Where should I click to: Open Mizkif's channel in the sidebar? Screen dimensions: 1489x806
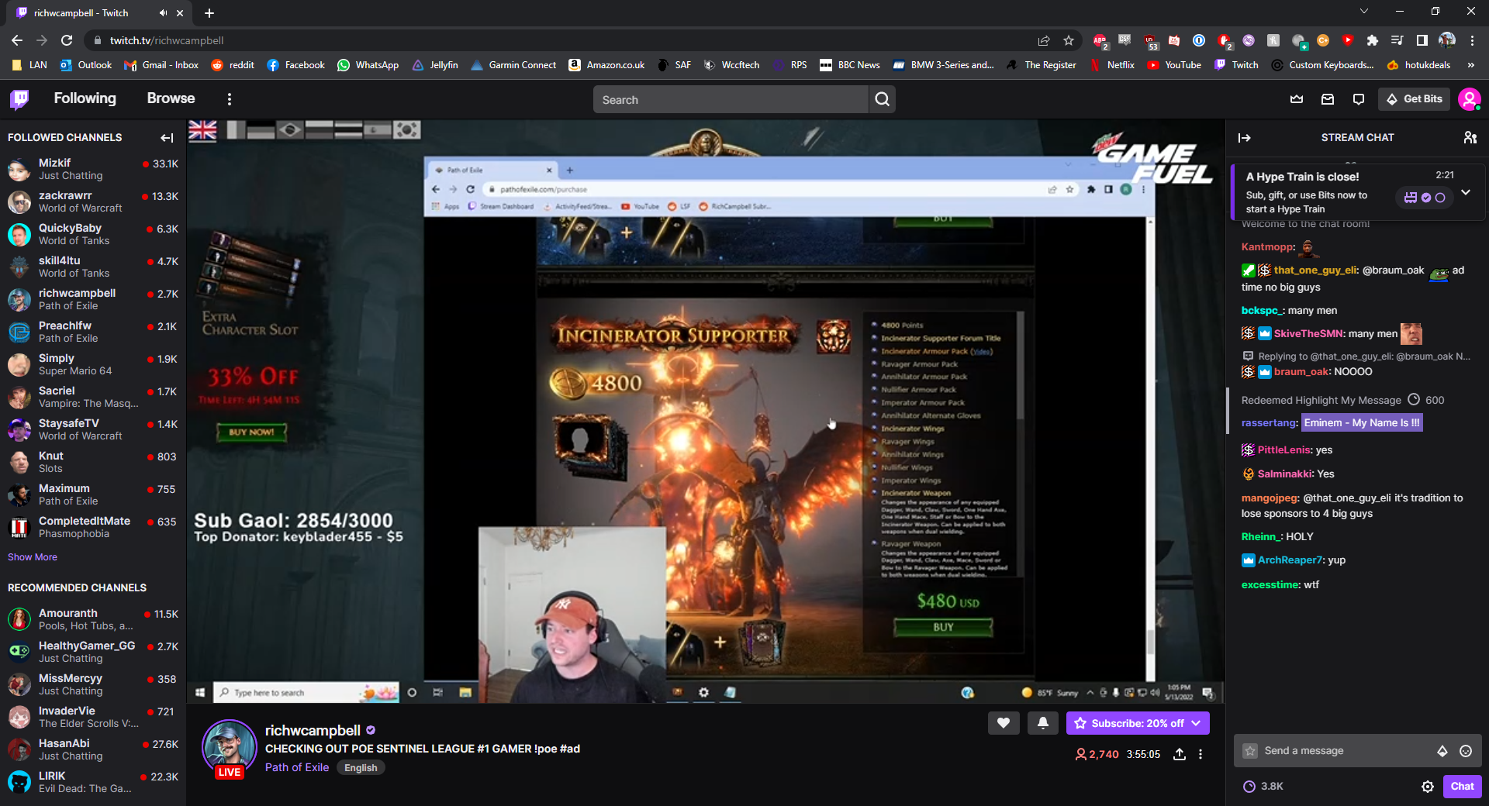coord(93,169)
